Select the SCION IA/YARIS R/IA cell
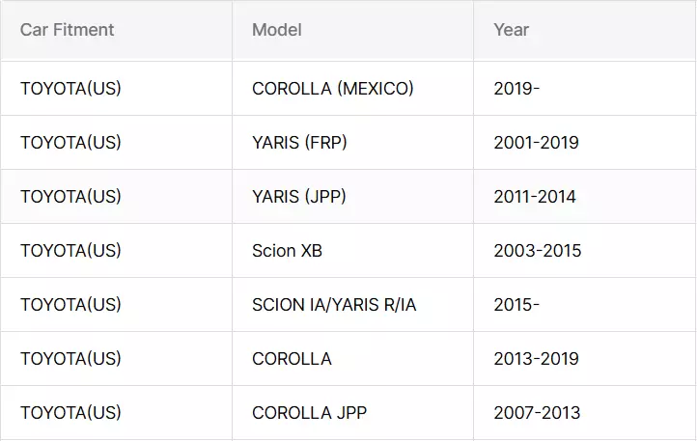The height and width of the screenshot is (441, 697). click(x=334, y=305)
